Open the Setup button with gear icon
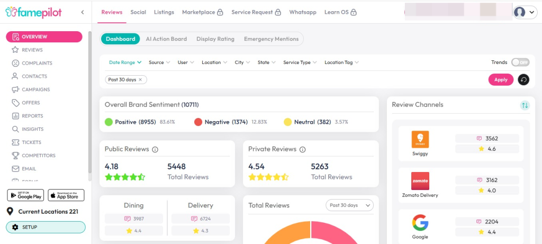542x244 pixels. (46, 227)
